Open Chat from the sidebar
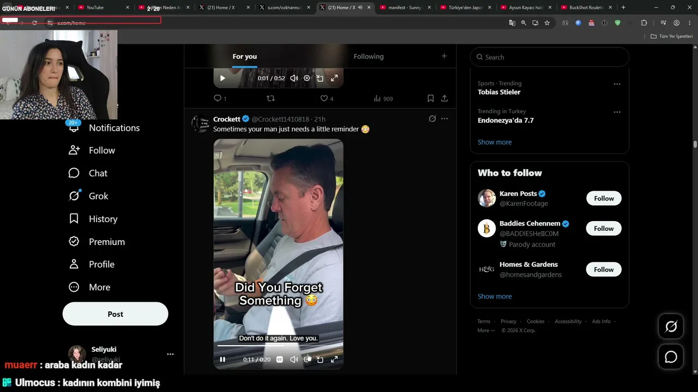The height and width of the screenshot is (392, 698). pos(88,173)
